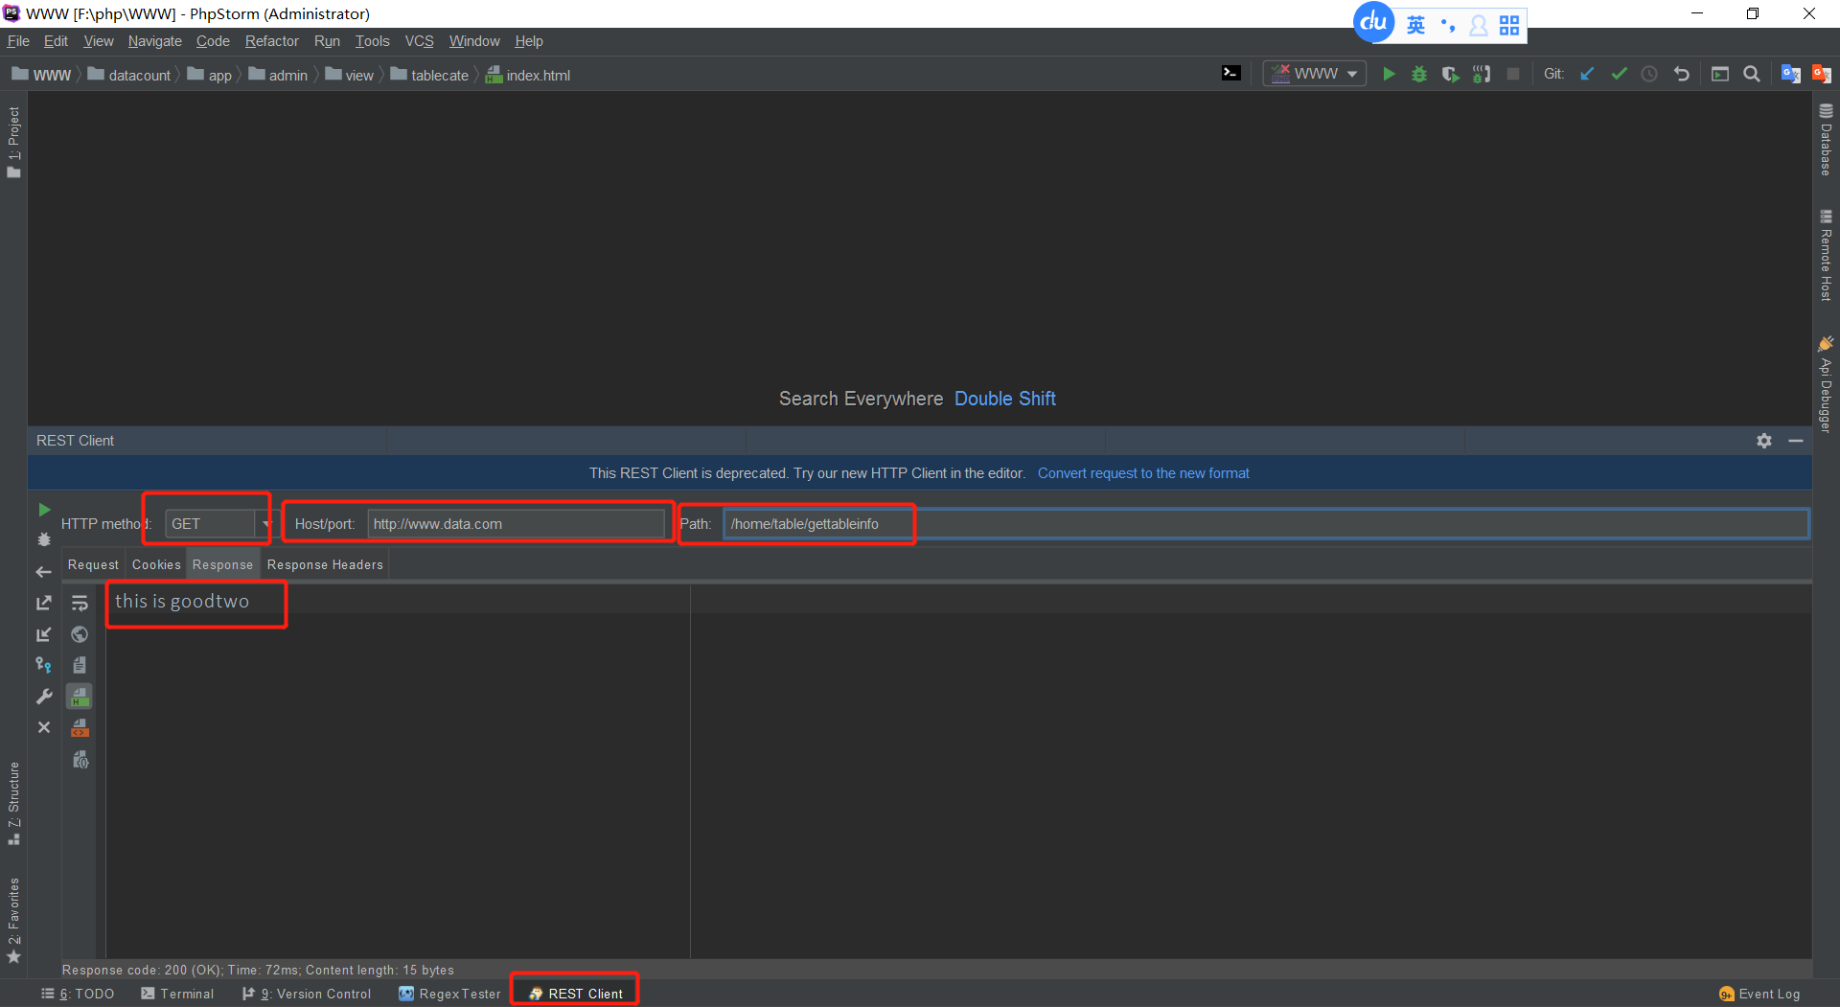Viewport: 1840px width, 1007px height.
Task: Open REST Client gear settings
Action: [1764, 441]
